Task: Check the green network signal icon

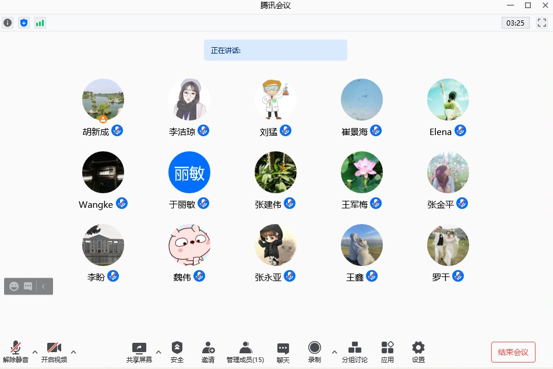Action: coord(40,23)
